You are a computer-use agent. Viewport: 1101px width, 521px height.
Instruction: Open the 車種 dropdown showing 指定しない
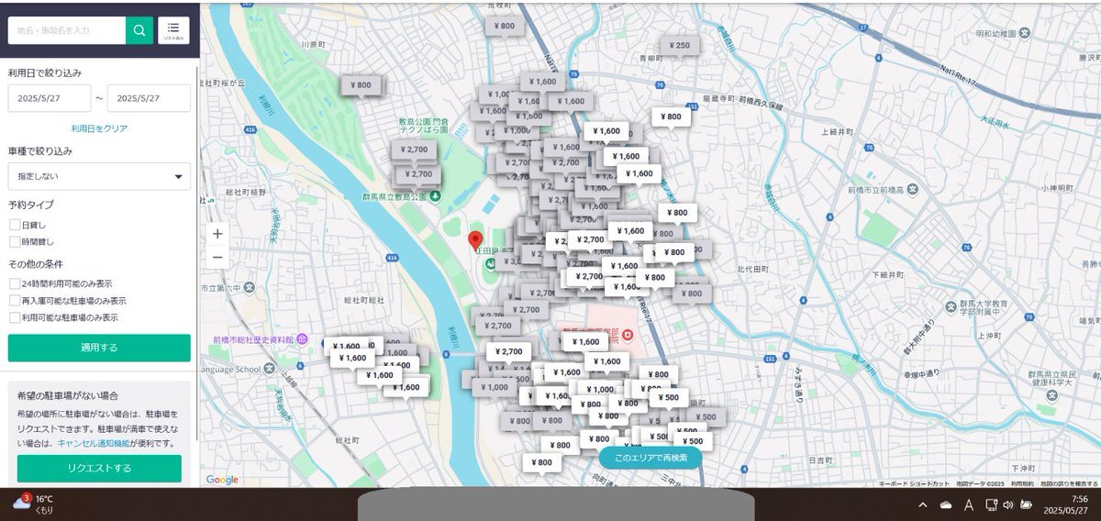99,176
